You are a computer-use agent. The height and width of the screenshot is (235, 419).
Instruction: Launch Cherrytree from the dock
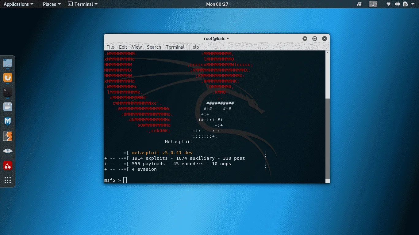coord(8,166)
